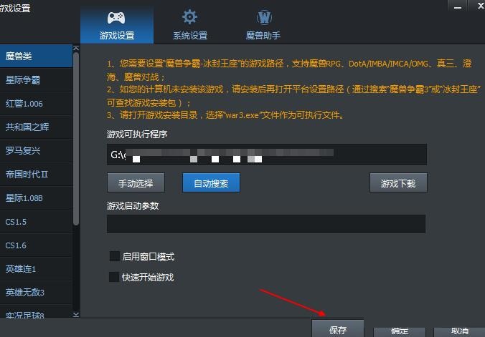Enable the 启用窗口模式 checkbox
Screen dimensions: 485x337
[115, 256]
